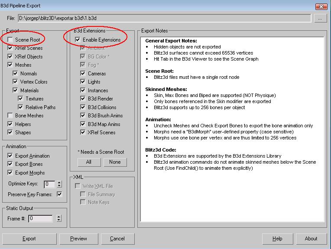Toggle Preserve Key Frames checkbox
This screenshot has height=249, width=331.
tap(59, 194)
